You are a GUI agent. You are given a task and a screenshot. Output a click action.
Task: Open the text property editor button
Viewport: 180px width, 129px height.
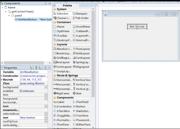[46, 118]
